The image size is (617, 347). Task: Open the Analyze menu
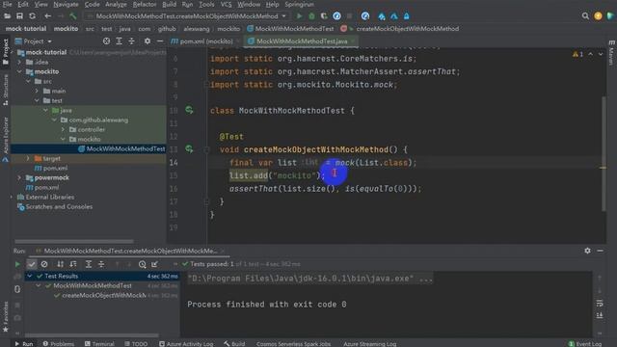116,4
